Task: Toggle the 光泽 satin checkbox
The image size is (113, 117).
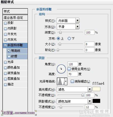Action: pos(5,62)
